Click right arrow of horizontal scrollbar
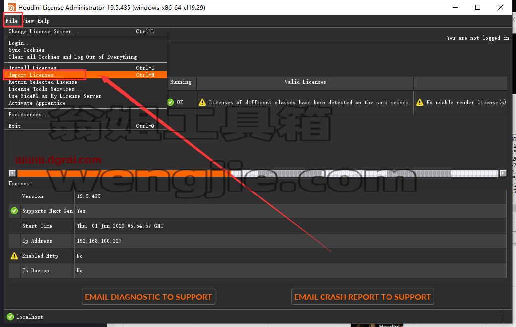 (503, 173)
